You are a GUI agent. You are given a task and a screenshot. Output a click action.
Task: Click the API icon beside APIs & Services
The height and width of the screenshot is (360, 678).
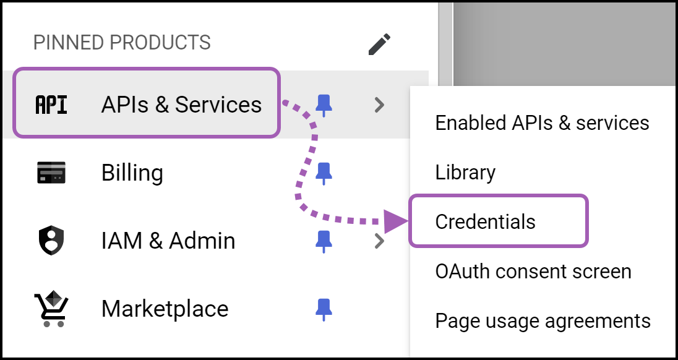click(x=51, y=105)
